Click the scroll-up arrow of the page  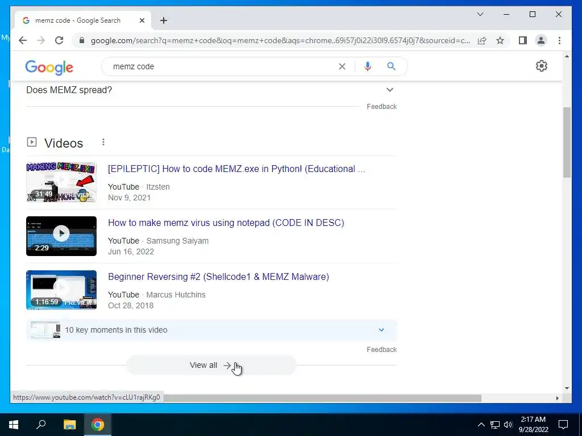point(567,56)
